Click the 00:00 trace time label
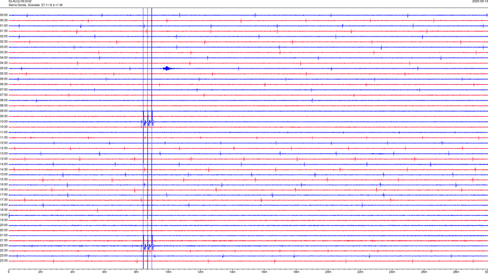488x274 pixels. tap(4, 15)
